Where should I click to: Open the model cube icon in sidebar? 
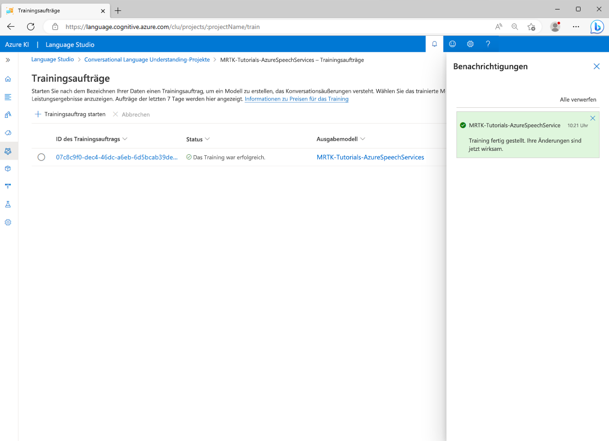(x=8, y=168)
